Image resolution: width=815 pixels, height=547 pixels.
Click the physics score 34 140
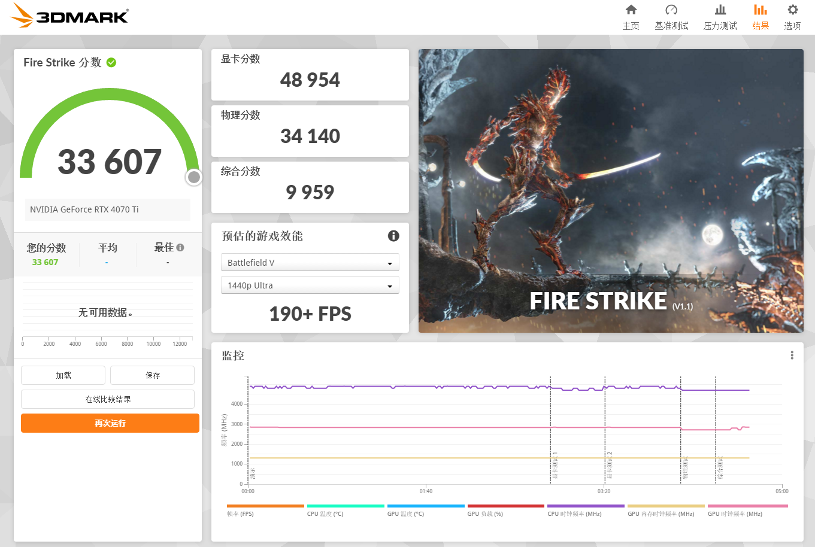click(310, 136)
